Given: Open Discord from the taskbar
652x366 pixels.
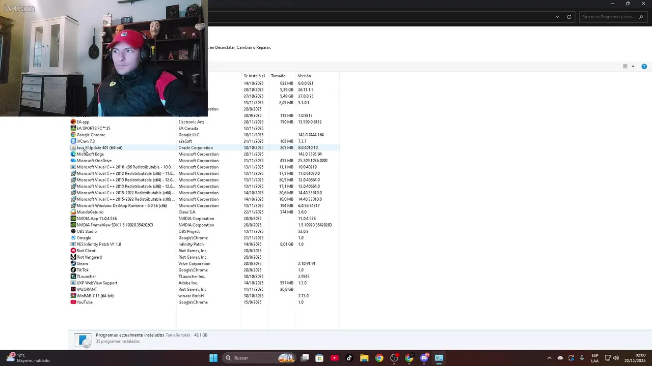Looking at the screenshot, I should tap(424, 358).
